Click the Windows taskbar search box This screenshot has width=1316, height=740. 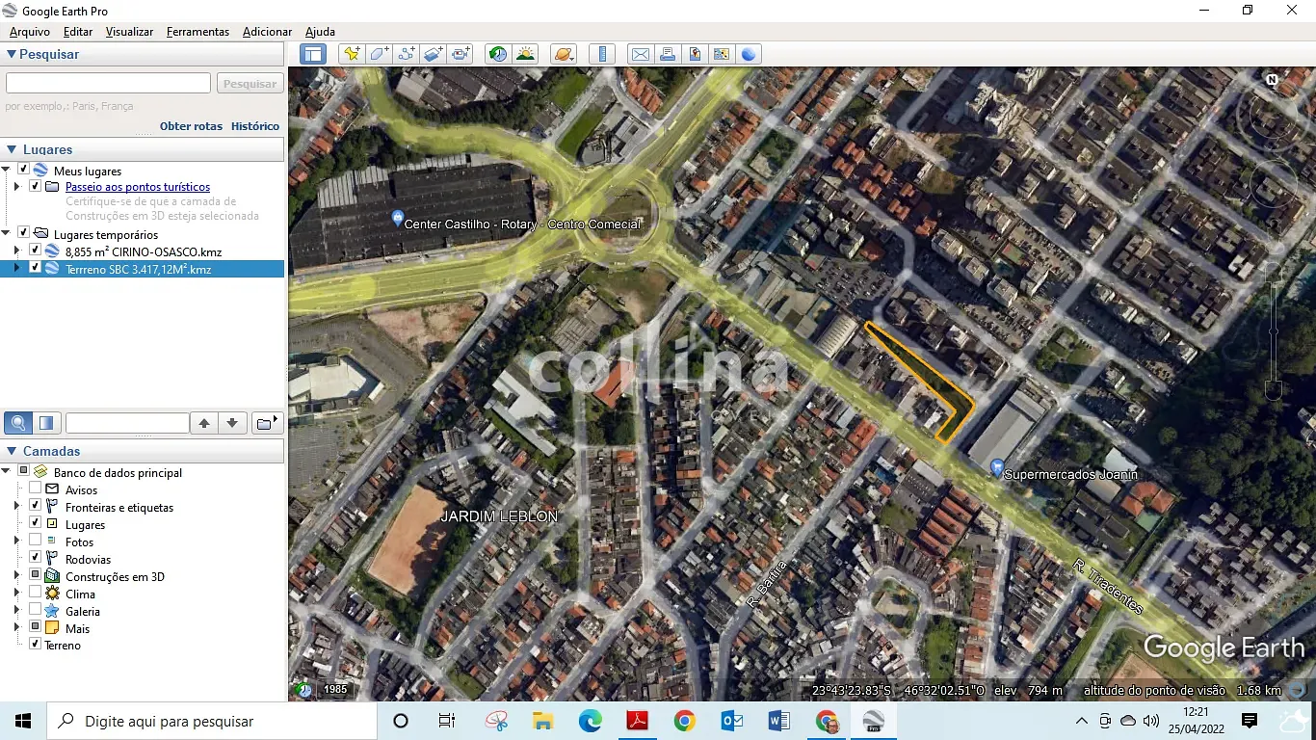(x=212, y=721)
